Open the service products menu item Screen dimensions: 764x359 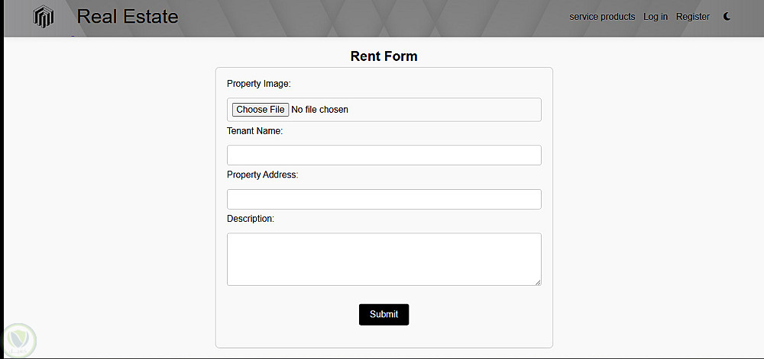click(602, 17)
